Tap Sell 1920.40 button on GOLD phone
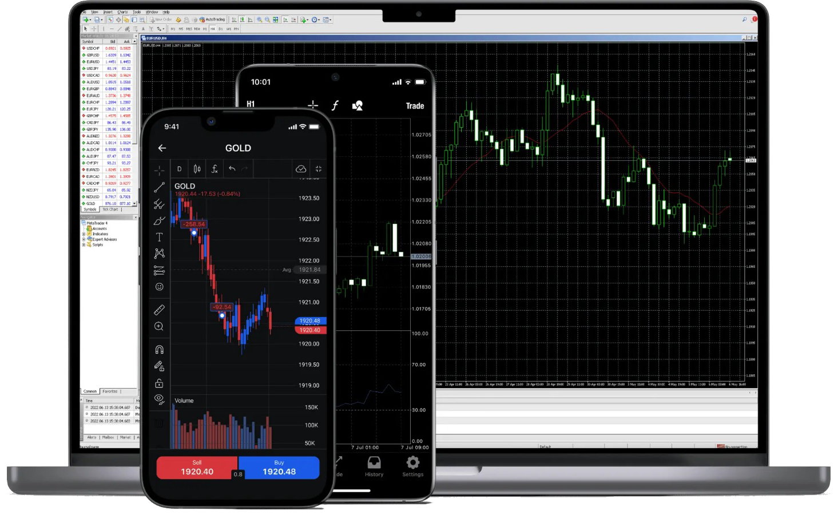 click(197, 468)
